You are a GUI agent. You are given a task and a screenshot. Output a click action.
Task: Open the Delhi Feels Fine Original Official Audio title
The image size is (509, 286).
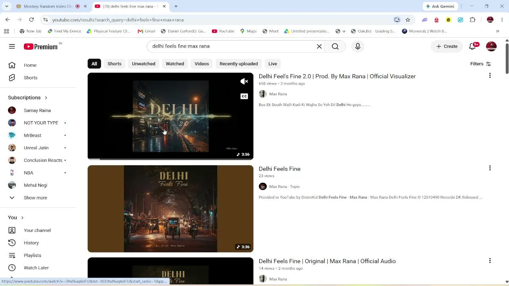tap(327, 261)
